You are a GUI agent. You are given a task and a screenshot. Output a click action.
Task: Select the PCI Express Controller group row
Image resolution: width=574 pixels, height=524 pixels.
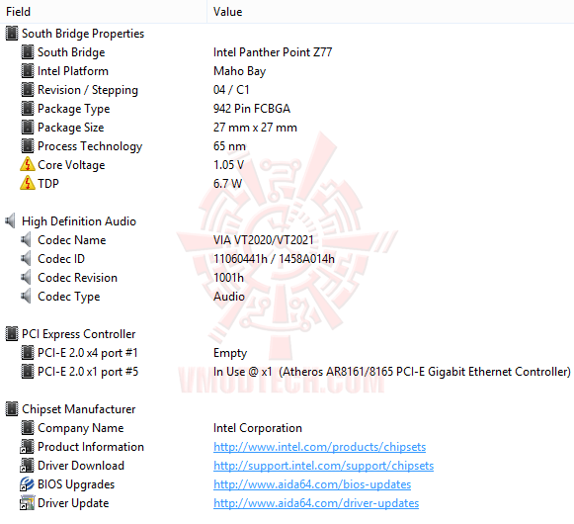click(79, 334)
